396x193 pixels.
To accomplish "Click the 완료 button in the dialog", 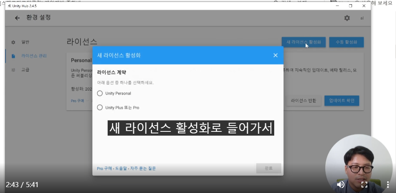I will click(x=268, y=168).
